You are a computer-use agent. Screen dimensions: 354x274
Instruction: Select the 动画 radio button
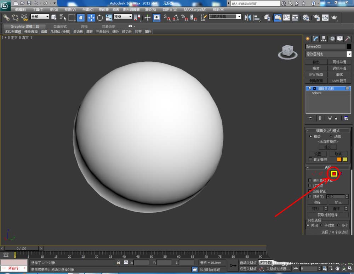(331, 136)
